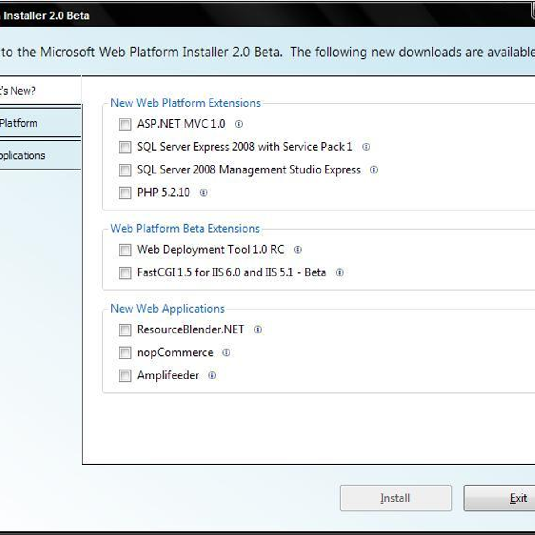Click the Amplifeeder label text
The width and height of the screenshot is (535, 535).
pos(168,375)
